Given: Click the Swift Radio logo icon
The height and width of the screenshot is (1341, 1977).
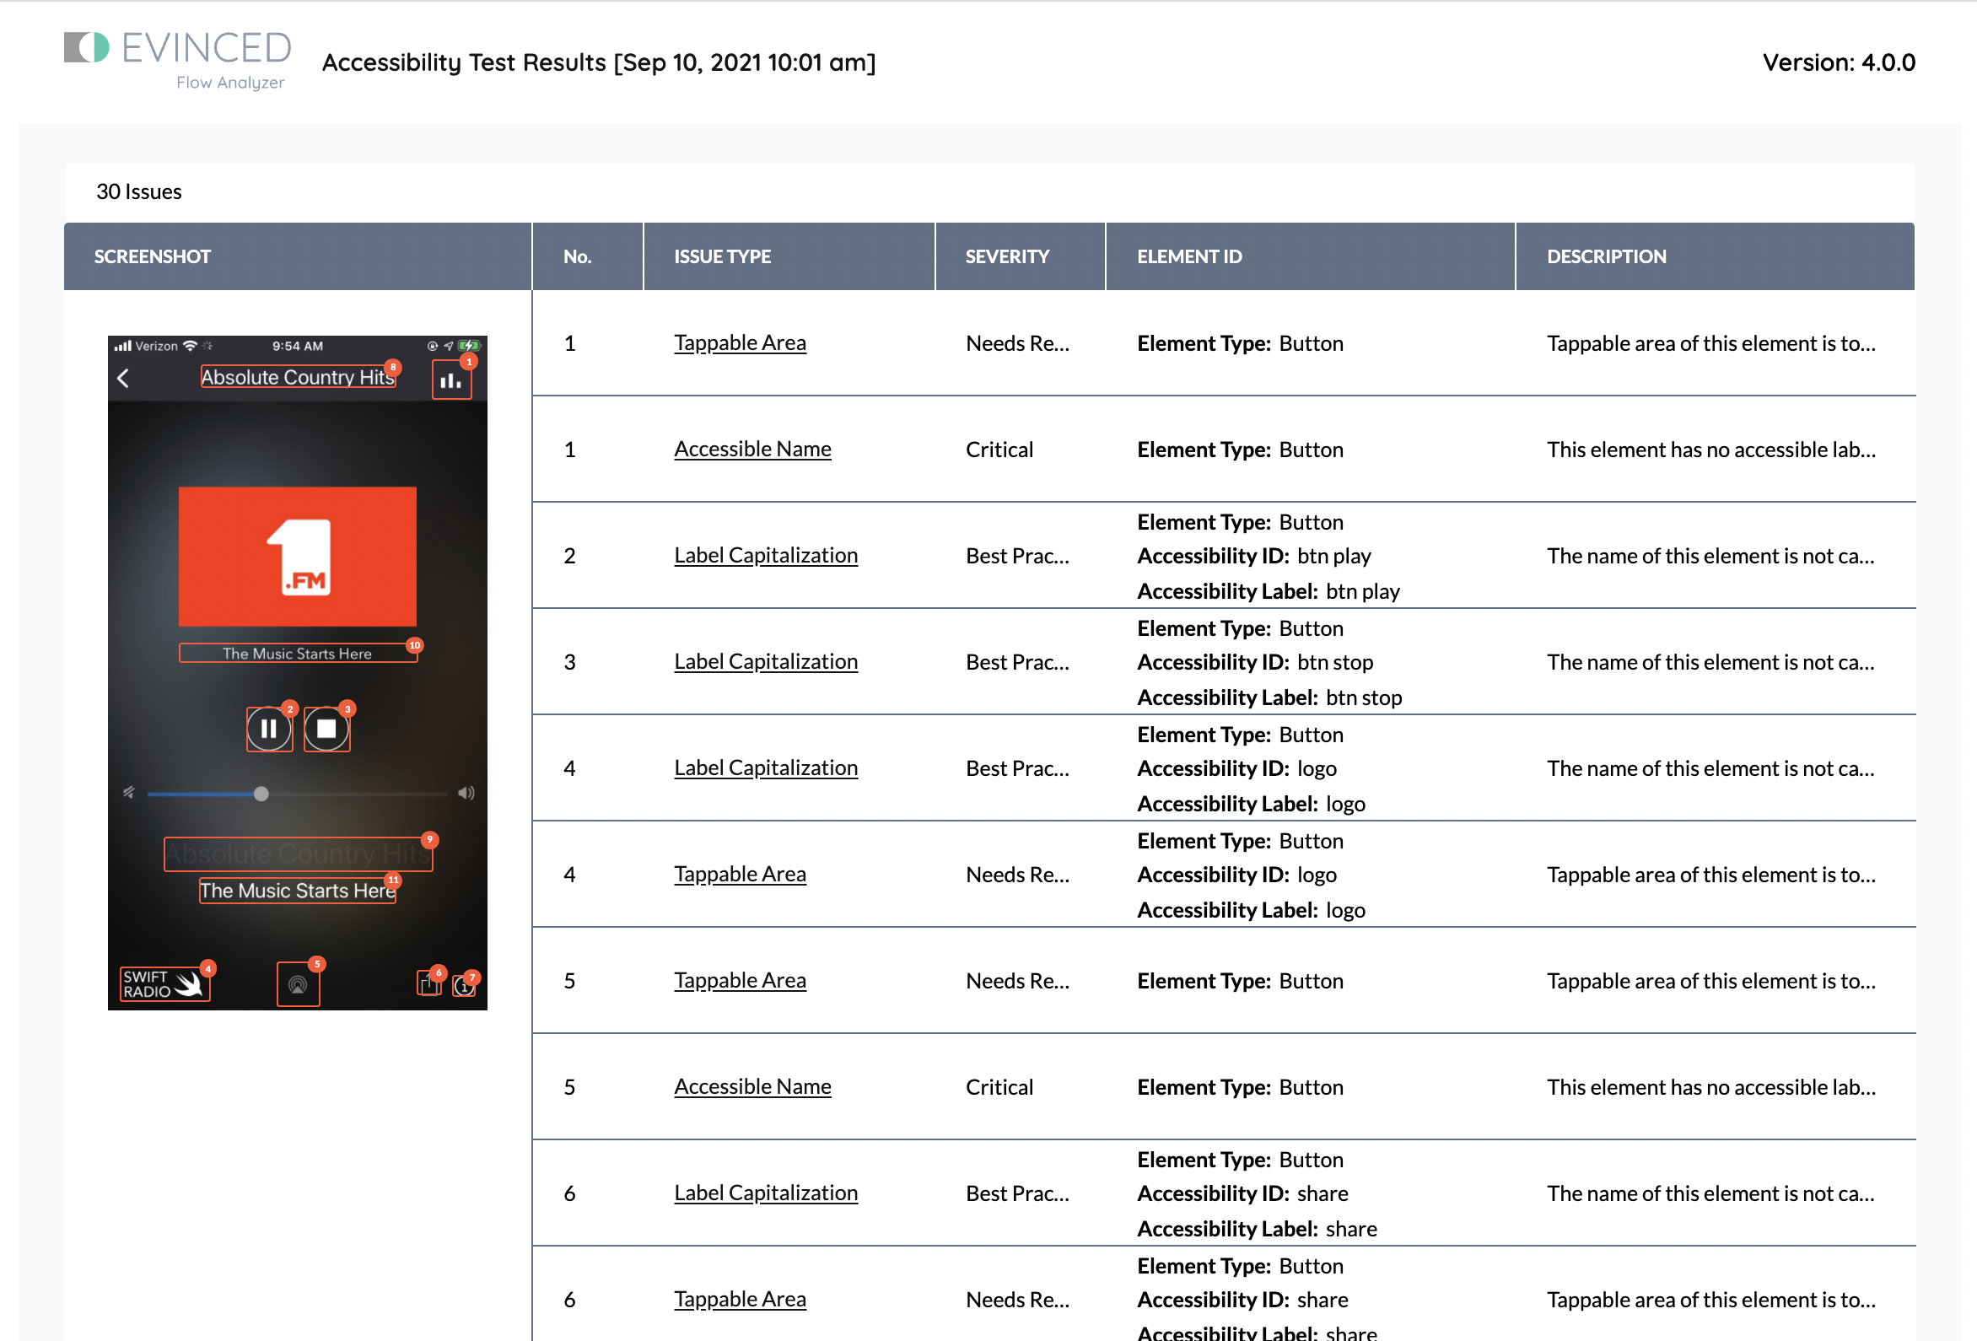Looking at the screenshot, I should tap(164, 984).
